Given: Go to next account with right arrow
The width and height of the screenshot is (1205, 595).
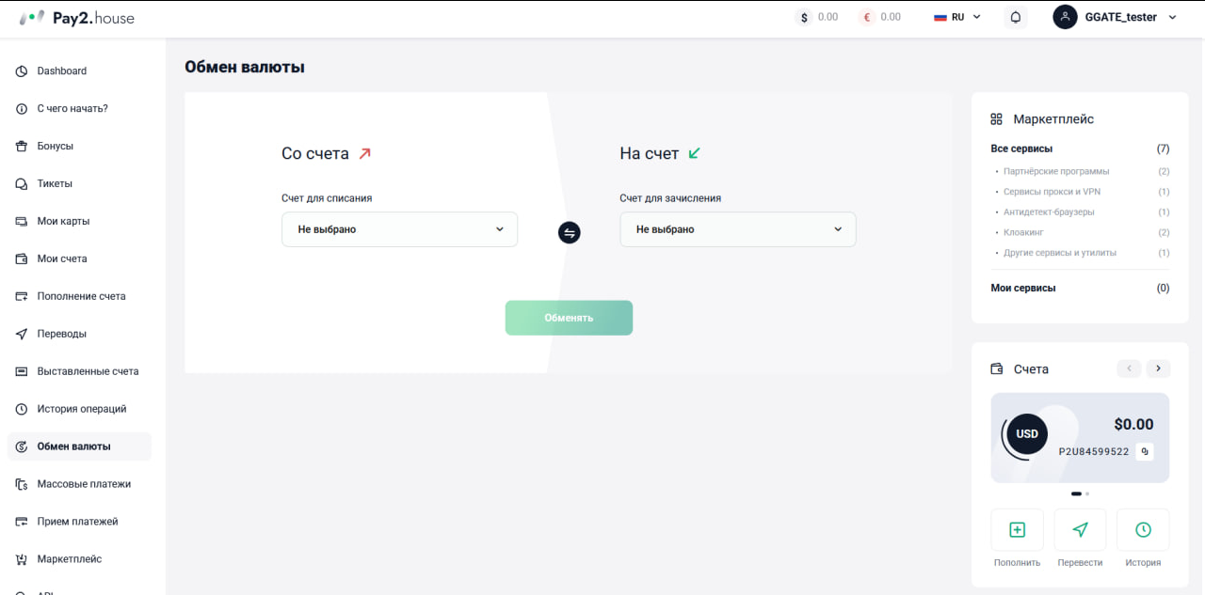Looking at the screenshot, I should click(1158, 368).
